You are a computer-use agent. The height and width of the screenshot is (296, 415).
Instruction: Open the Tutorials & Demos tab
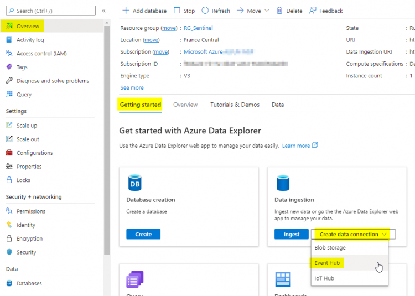(x=235, y=105)
